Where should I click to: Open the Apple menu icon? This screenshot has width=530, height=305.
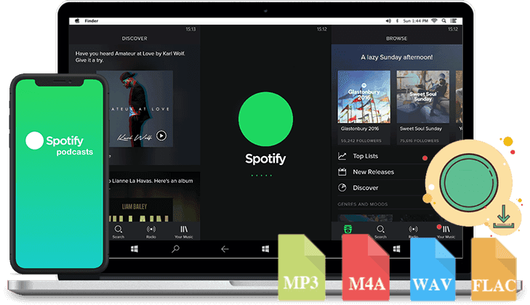[77, 21]
